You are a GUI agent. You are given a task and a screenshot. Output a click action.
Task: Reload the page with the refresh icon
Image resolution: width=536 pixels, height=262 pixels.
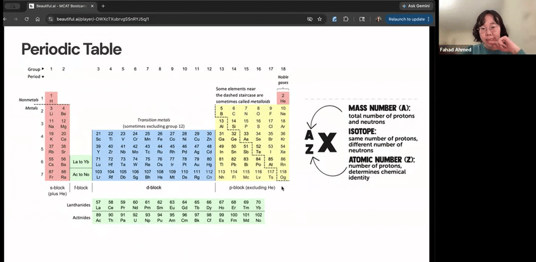(x=26, y=19)
